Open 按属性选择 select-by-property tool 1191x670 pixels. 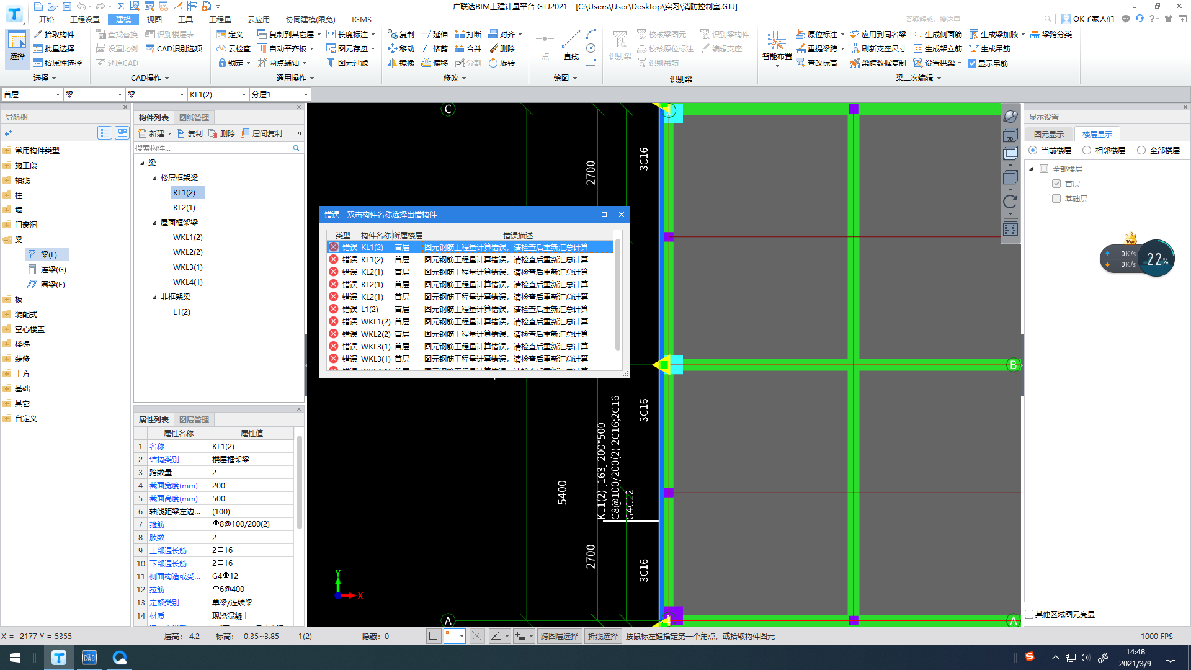pos(58,63)
